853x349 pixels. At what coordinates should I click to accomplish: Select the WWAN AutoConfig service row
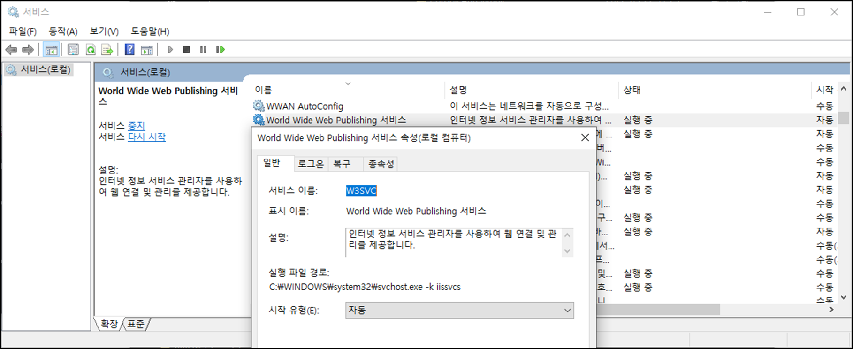pyautogui.click(x=545, y=106)
